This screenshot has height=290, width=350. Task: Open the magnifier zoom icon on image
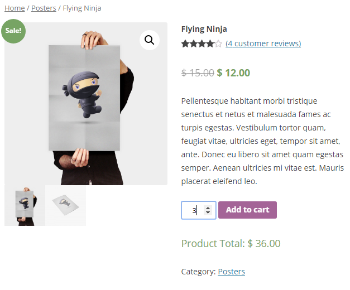click(150, 40)
